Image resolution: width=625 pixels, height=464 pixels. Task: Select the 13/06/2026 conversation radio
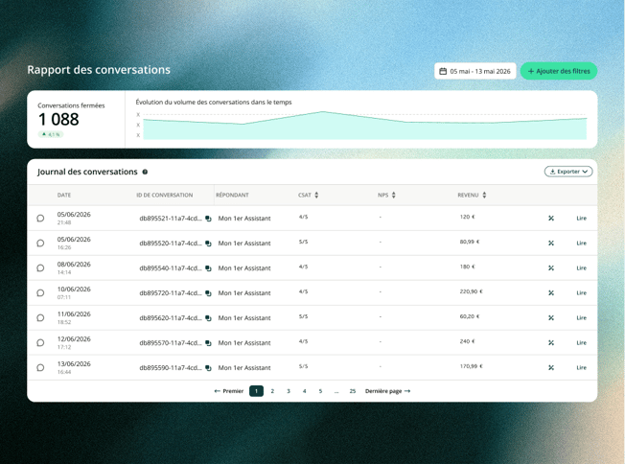coord(40,367)
